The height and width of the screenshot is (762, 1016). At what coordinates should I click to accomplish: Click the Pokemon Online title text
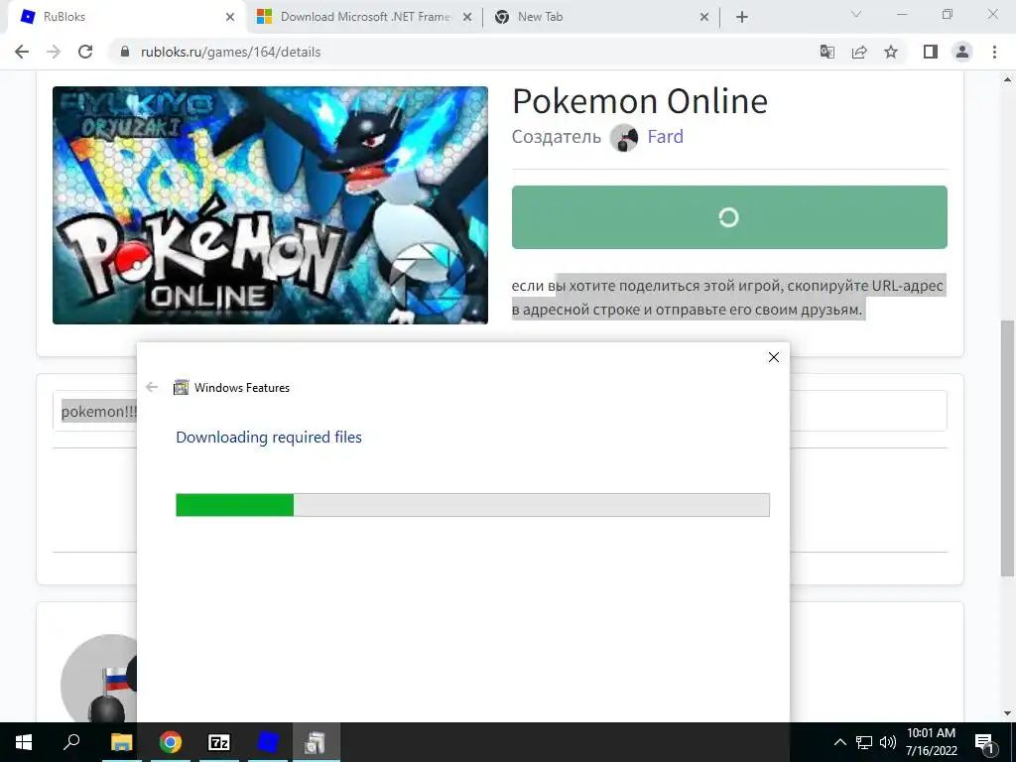pyautogui.click(x=640, y=101)
